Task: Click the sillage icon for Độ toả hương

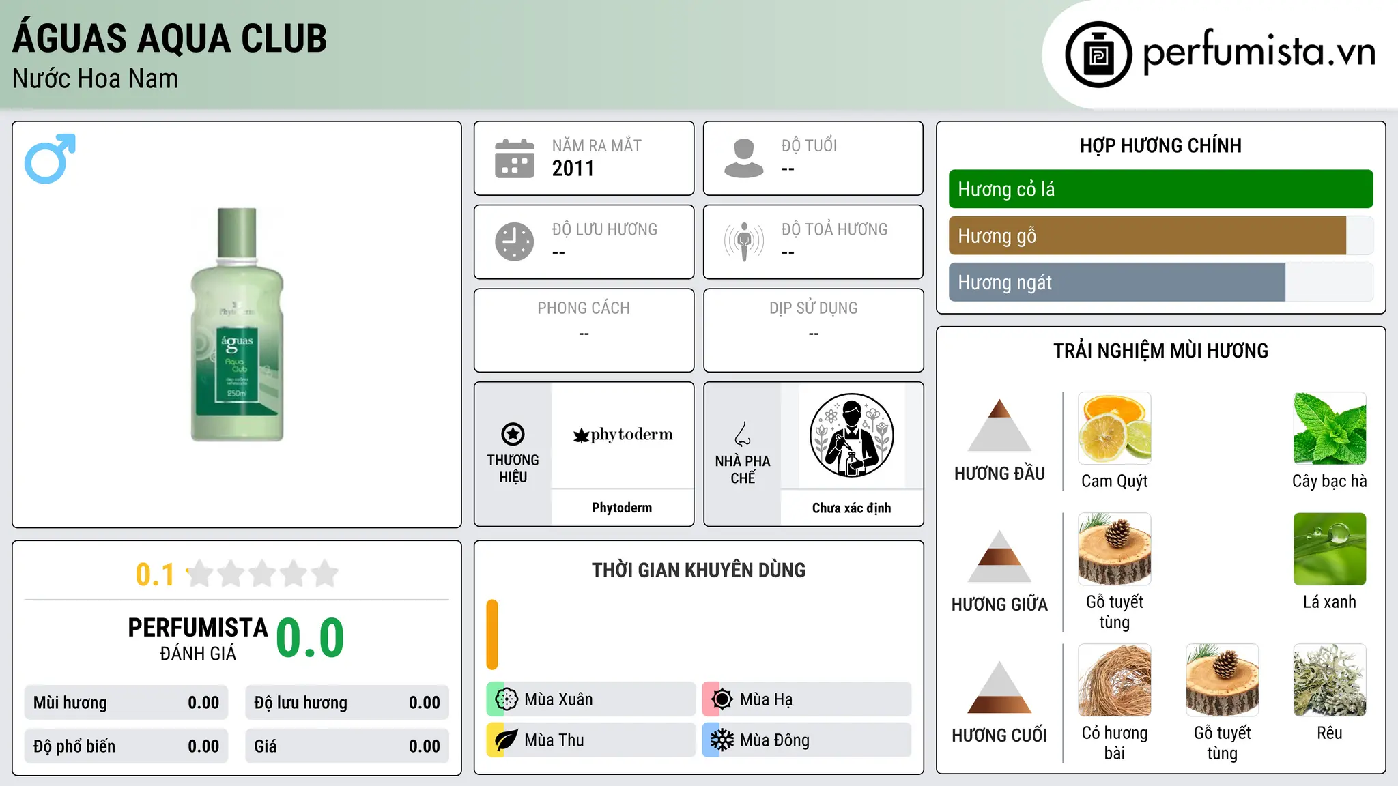Action: [x=743, y=242]
